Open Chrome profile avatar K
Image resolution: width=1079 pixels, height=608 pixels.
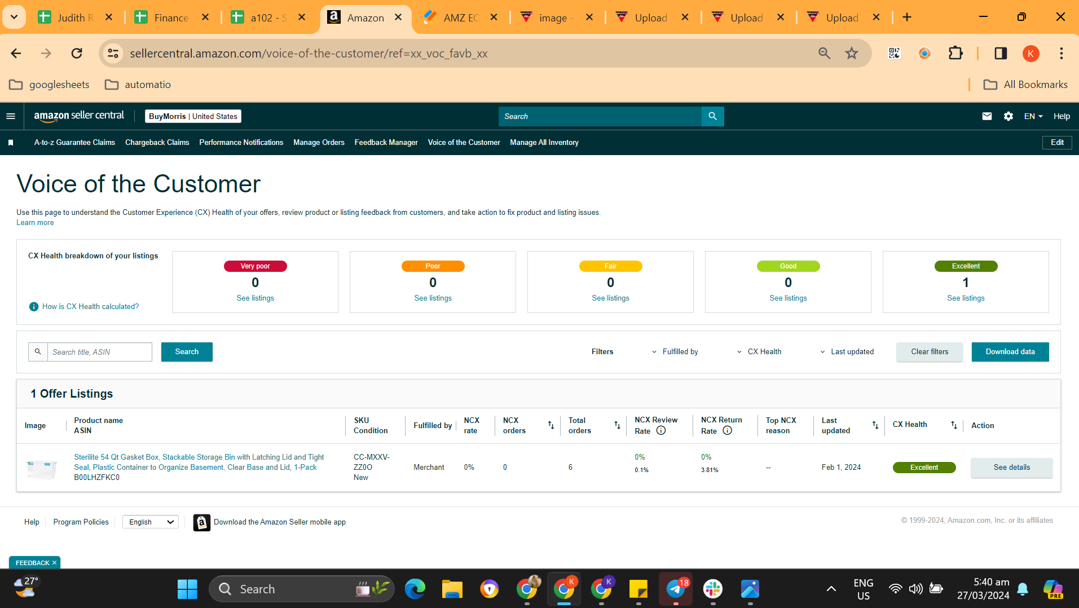(1030, 54)
